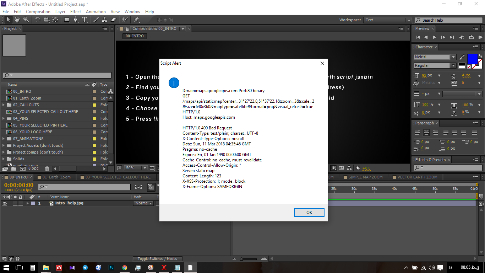Select the Horizontal Type tool
The image size is (485, 273).
click(x=85, y=20)
